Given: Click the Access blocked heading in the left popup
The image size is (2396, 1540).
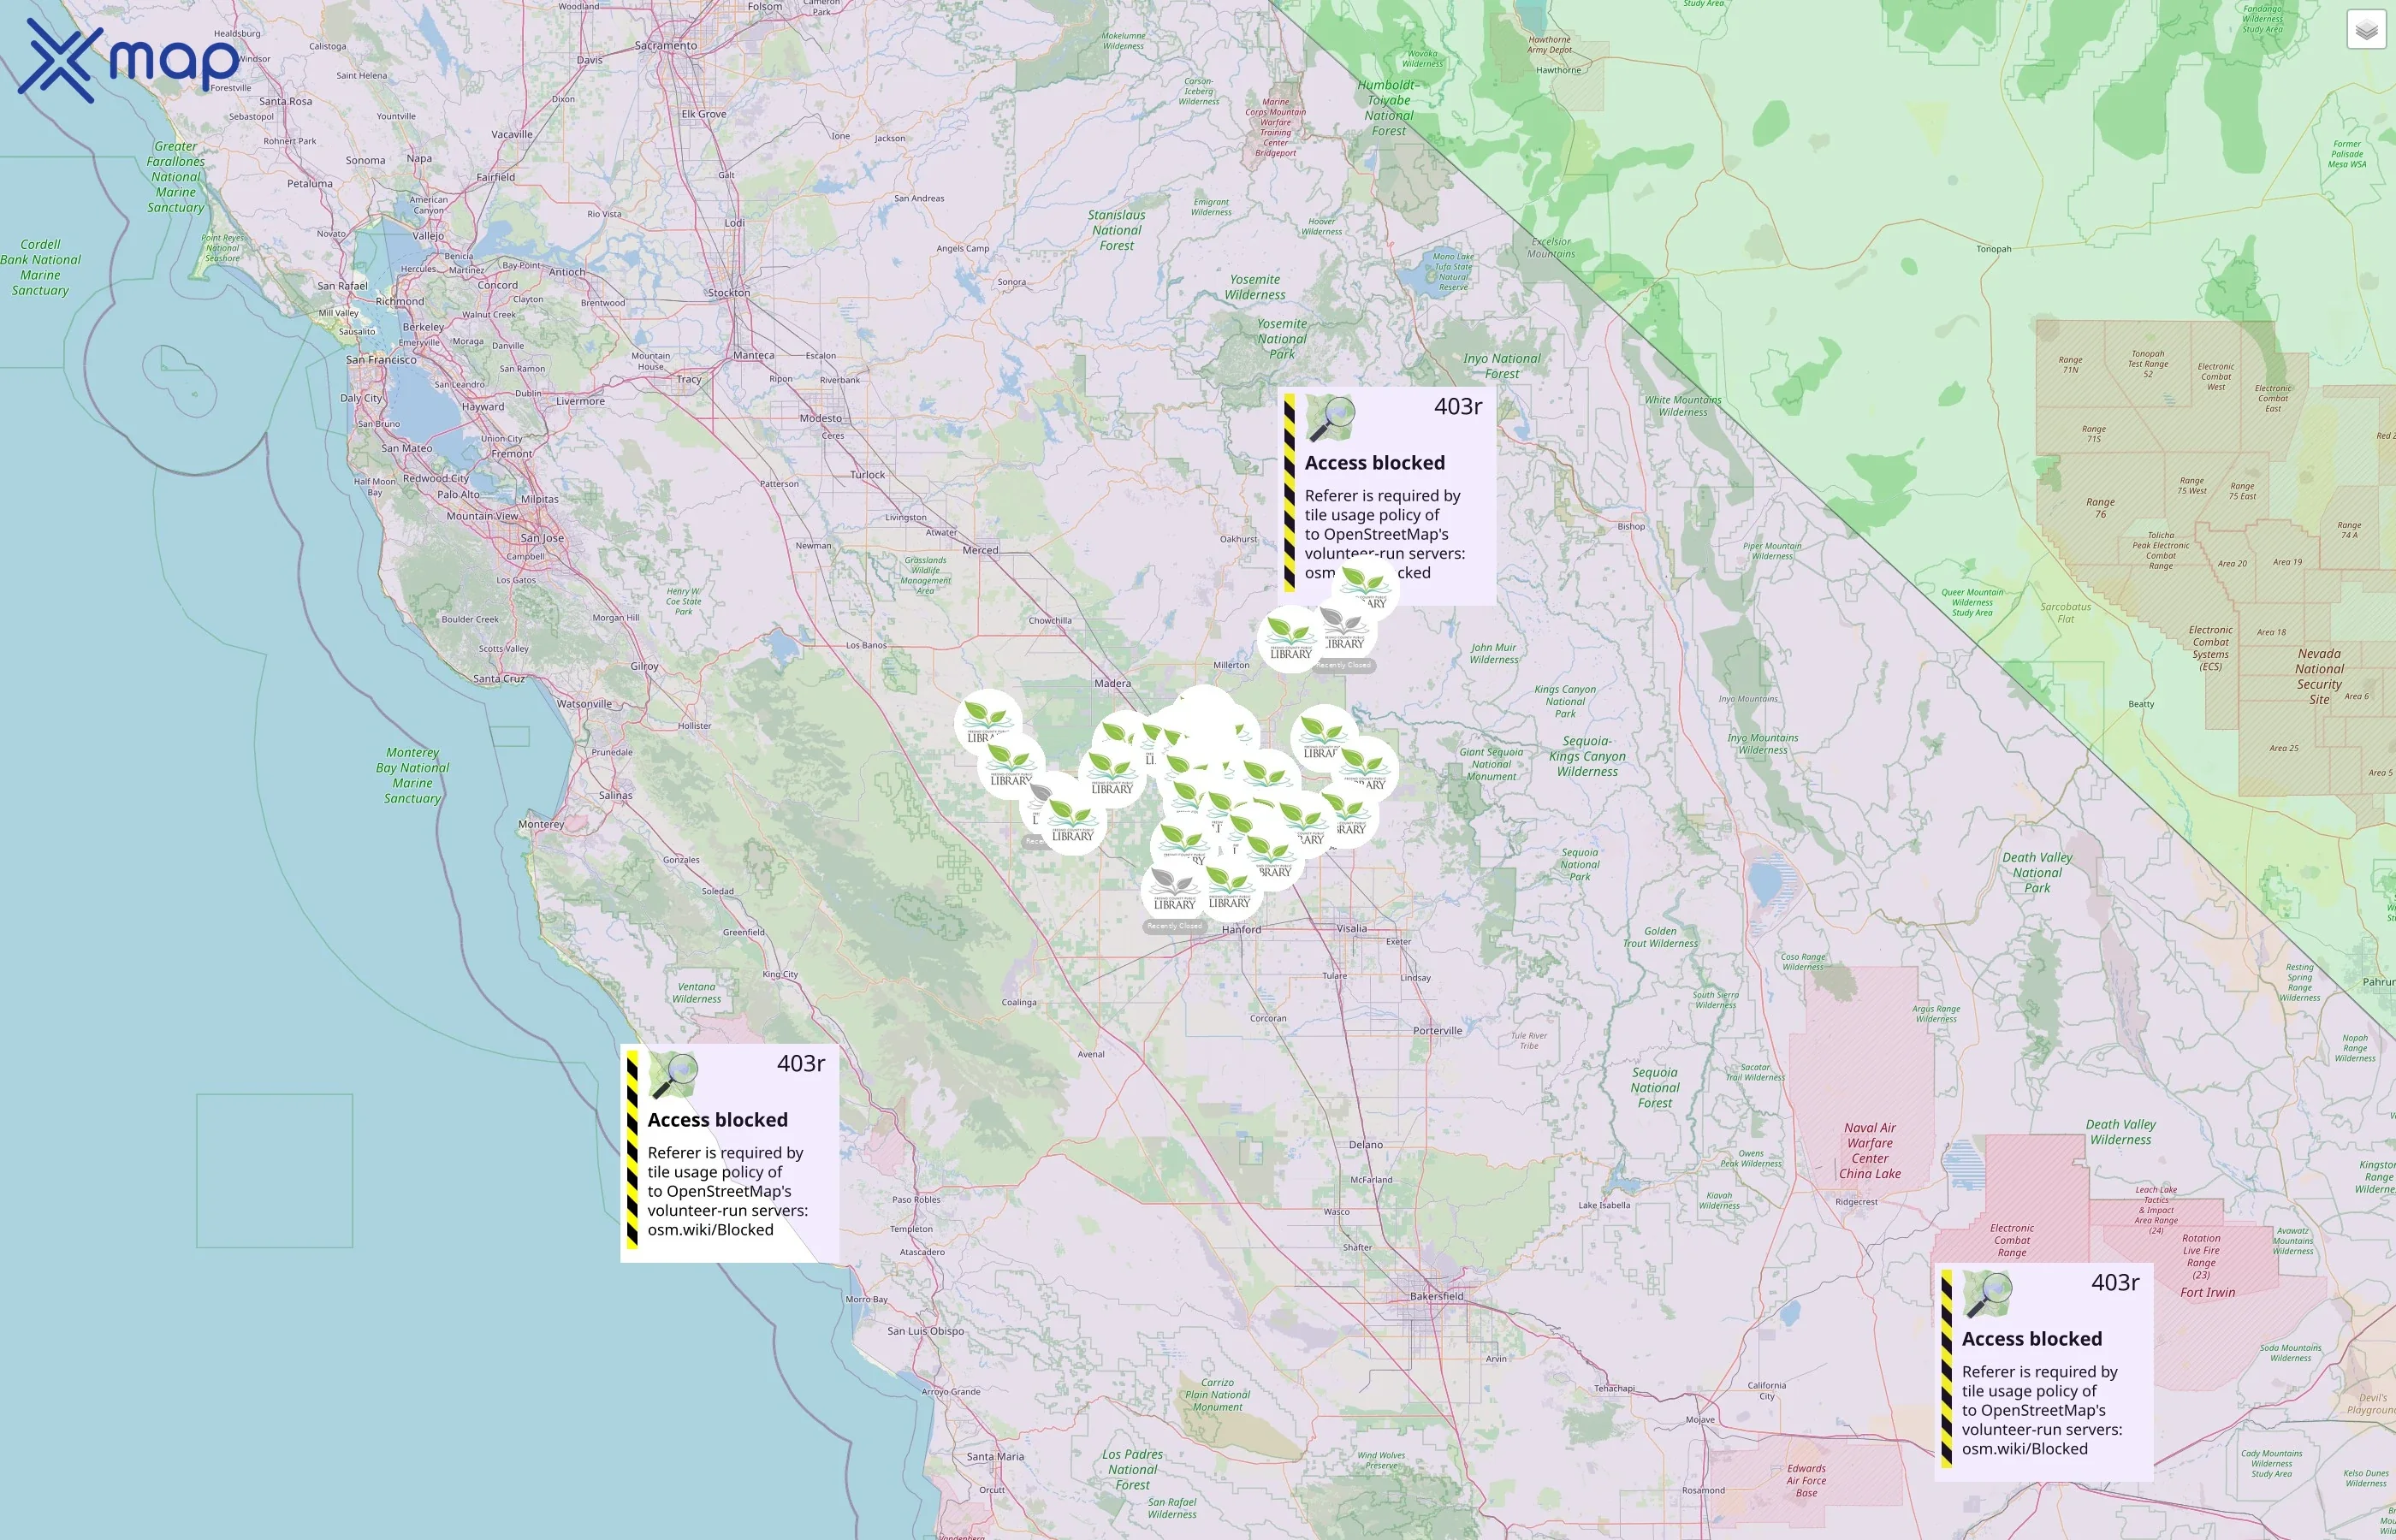Looking at the screenshot, I should pos(718,1120).
